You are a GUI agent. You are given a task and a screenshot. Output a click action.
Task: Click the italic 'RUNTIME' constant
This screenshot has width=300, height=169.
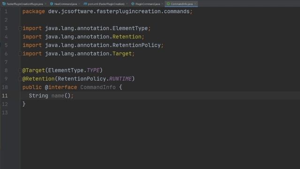coord(120,79)
